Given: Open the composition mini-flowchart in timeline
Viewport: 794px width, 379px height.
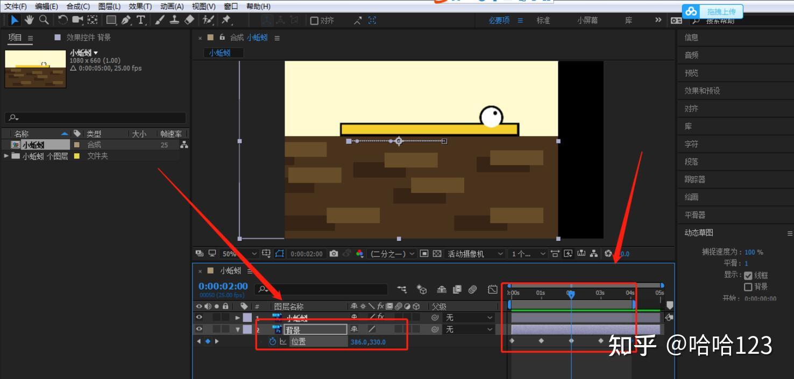Looking at the screenshot, I should (402, 290).
